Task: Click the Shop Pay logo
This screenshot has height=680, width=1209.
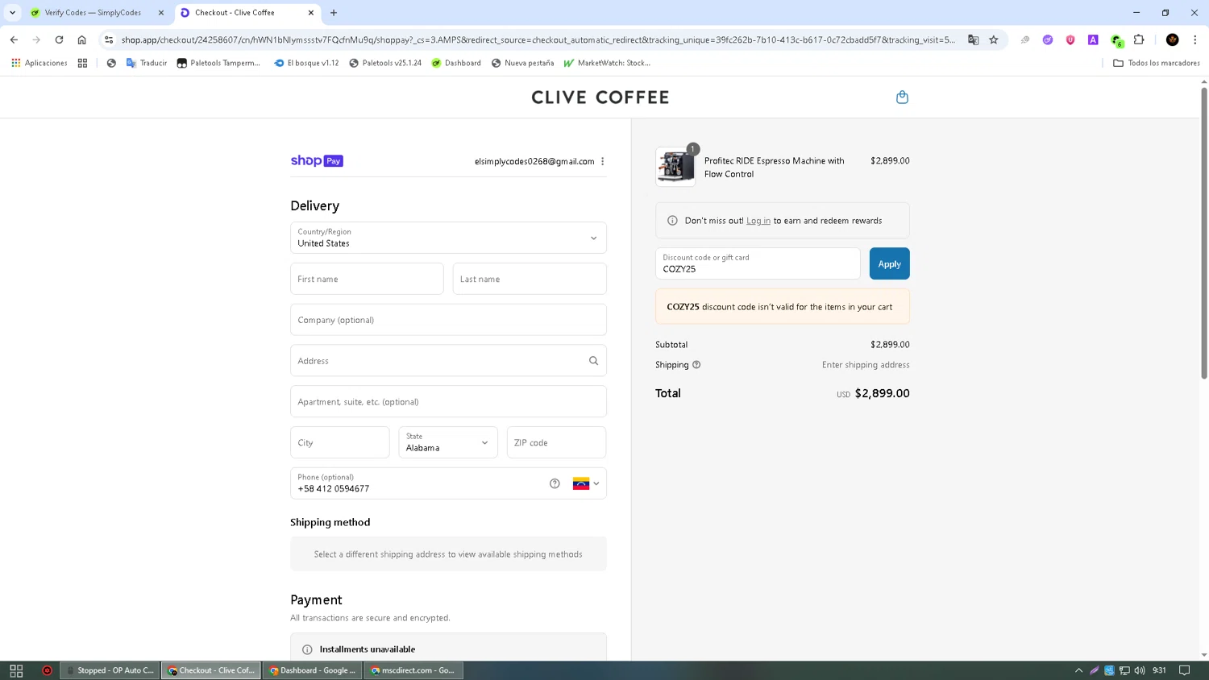Action: pyautogui.click(x=317, y=161)
